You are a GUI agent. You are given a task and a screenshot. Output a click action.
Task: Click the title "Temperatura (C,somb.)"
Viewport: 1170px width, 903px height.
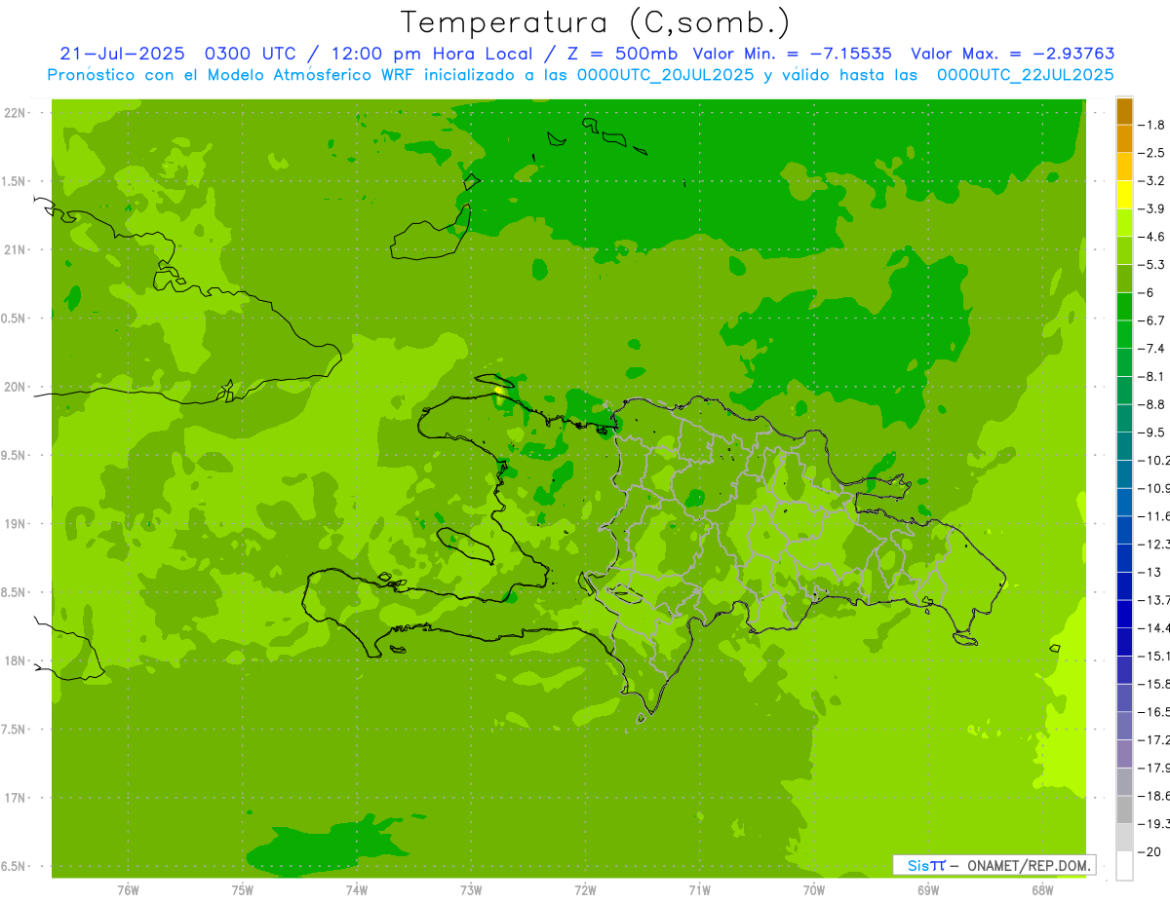pyautogui.click(x=595, y=22)
